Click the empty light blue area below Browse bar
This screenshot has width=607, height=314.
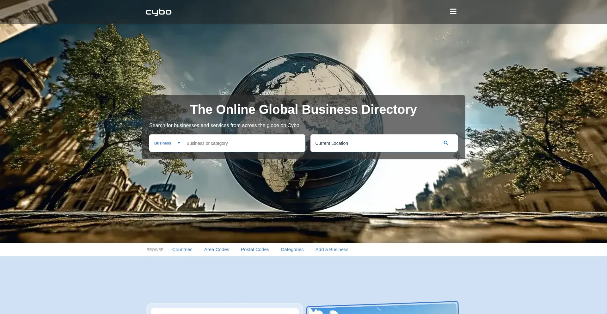[x=303, y=278]
